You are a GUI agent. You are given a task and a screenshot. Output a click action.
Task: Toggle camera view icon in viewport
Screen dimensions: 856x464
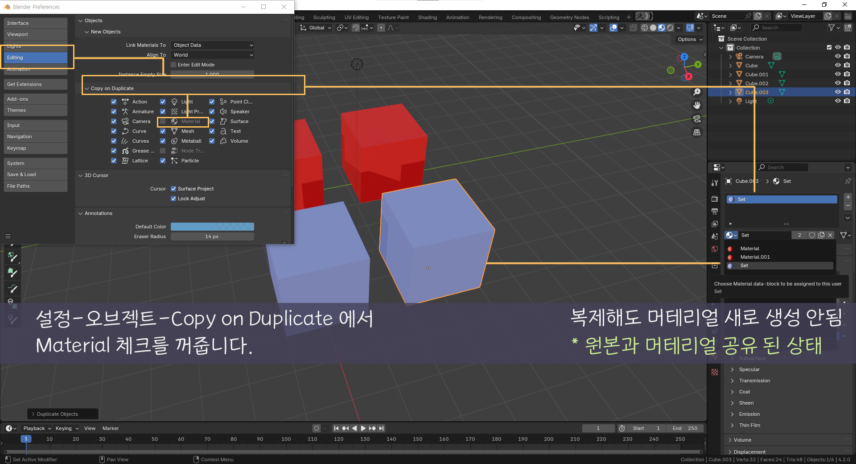(697, 119)
